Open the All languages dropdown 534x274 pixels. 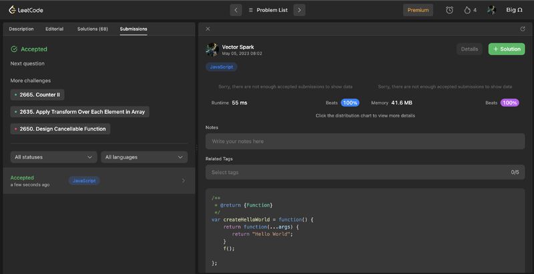[144, 157]
